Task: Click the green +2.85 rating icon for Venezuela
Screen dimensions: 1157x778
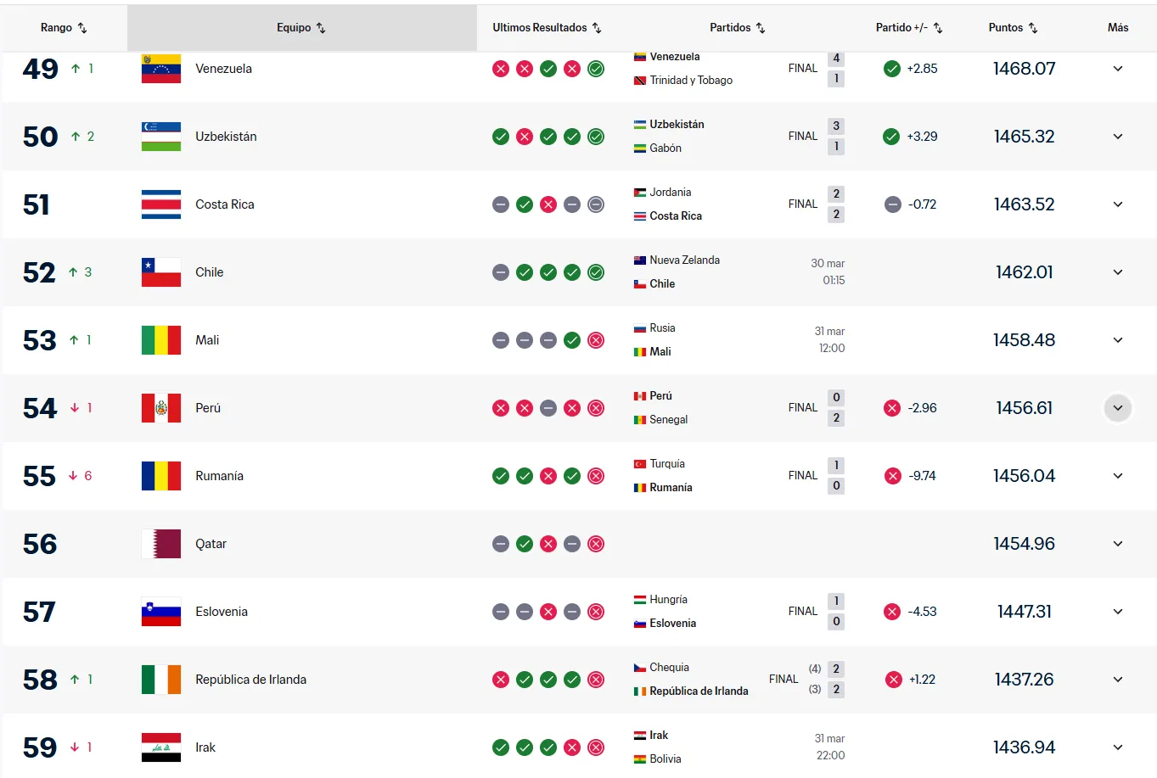Action: point(892,69)
